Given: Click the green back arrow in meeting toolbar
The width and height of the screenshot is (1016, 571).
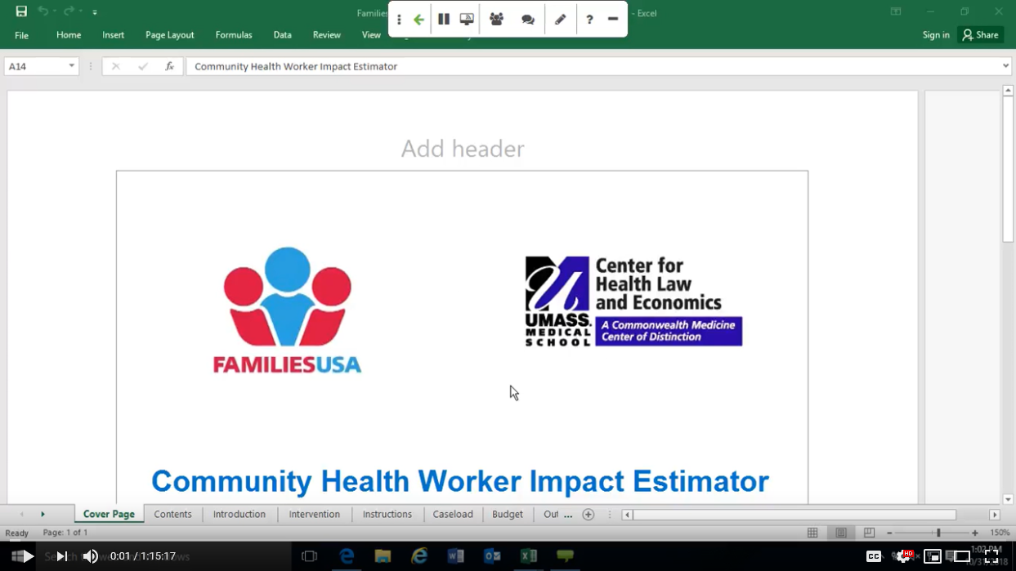Looking at the screenshot, I should coord(418,20).
